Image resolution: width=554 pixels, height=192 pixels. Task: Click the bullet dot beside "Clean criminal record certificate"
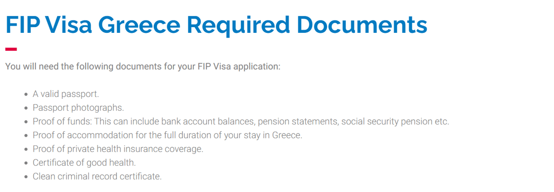pyautogui.click(x=26, y=177)
